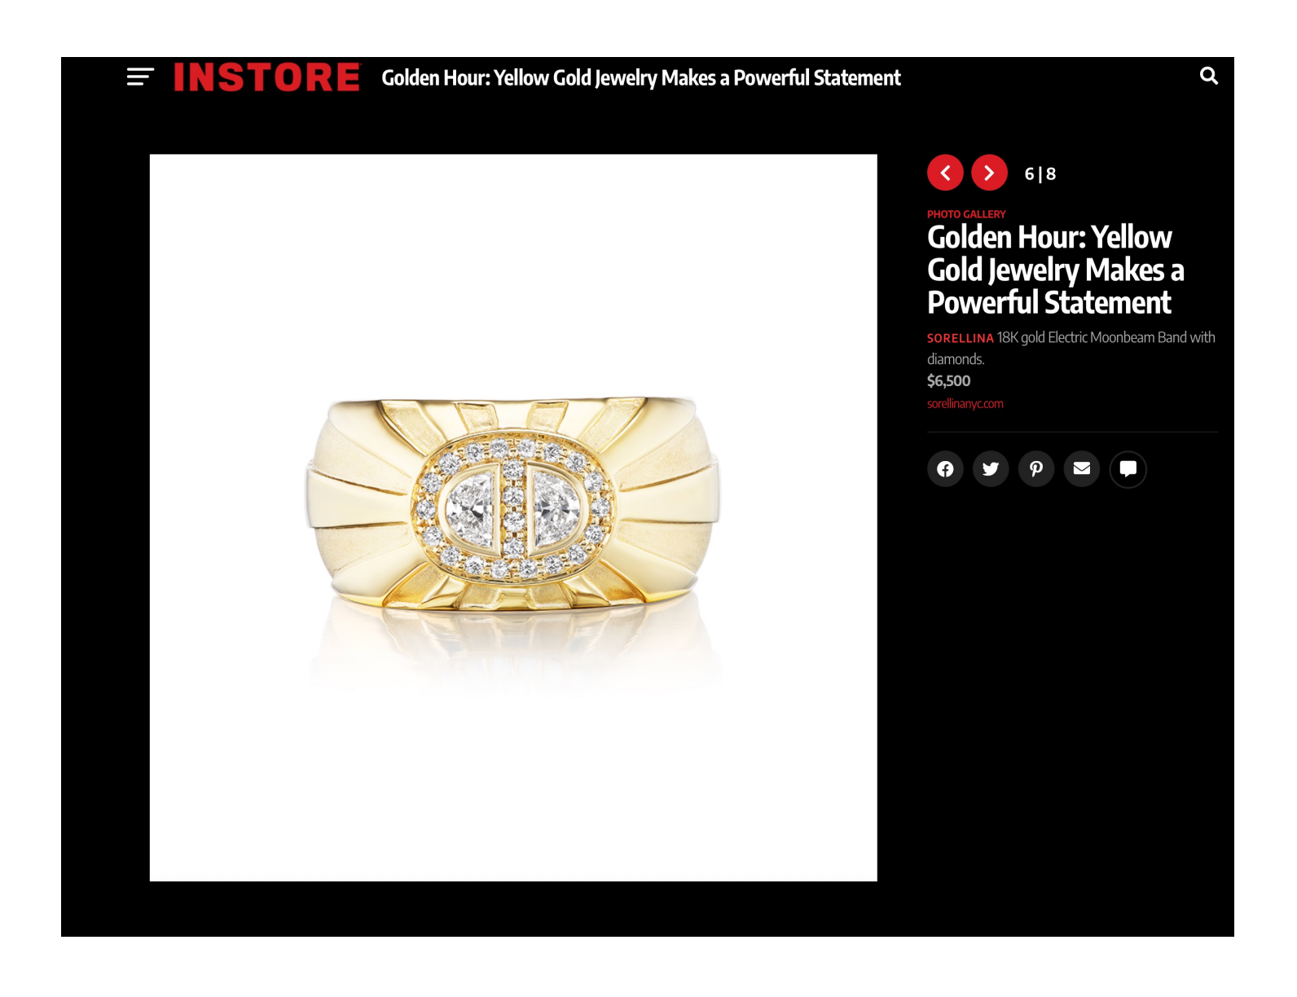Screen dimensions: 1297x997
Task: Advance to the next gallery photo
Action: (x=989, y=173)
